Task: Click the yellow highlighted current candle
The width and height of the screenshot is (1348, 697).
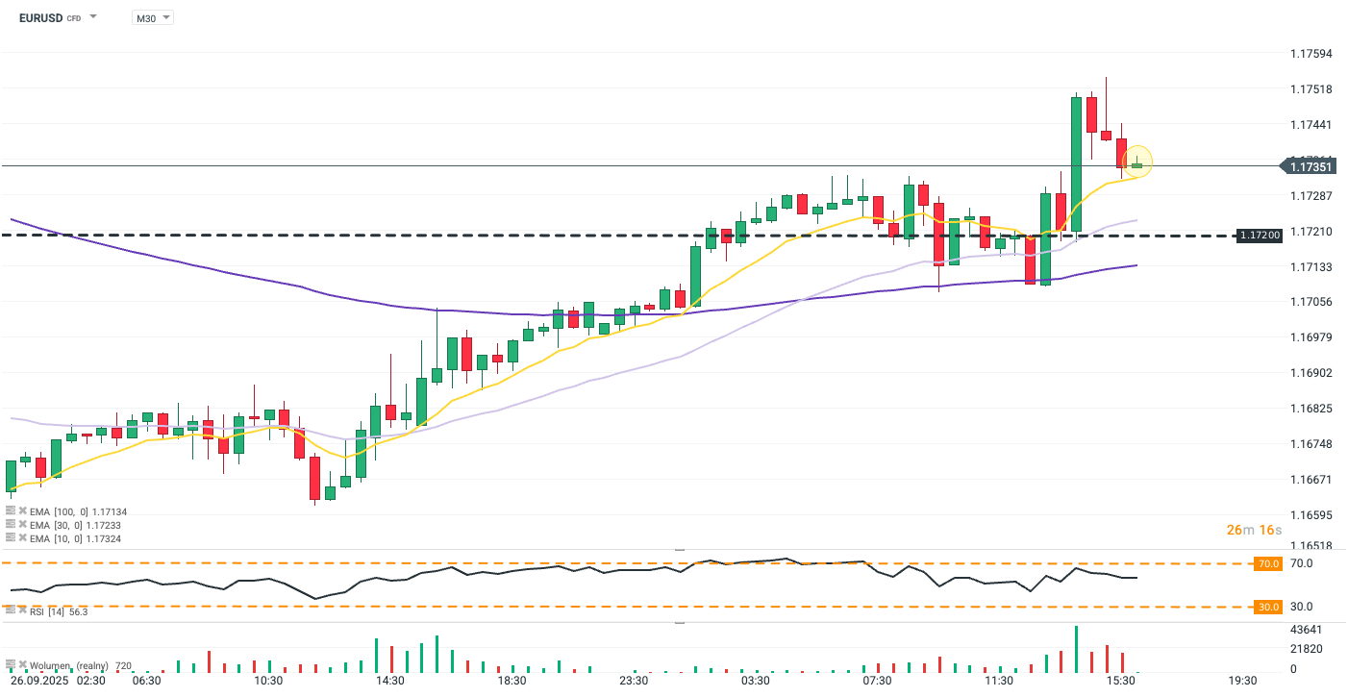Action: coord(1136,164)
